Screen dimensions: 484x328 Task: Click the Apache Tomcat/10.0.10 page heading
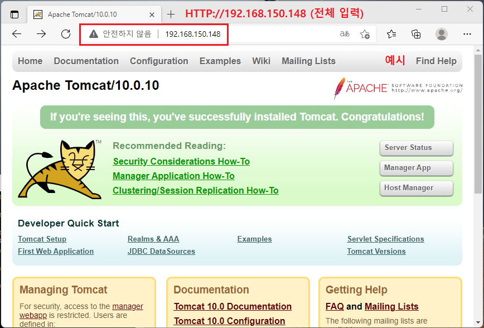click(85, 85)
